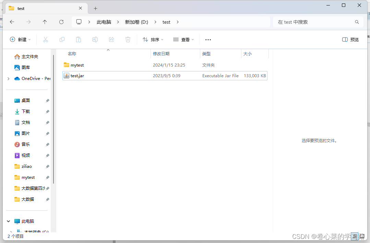This screenshot has height=243, width=370.
Task: Click the sidebar vertical scrollbar
Action: click(53, 119)
